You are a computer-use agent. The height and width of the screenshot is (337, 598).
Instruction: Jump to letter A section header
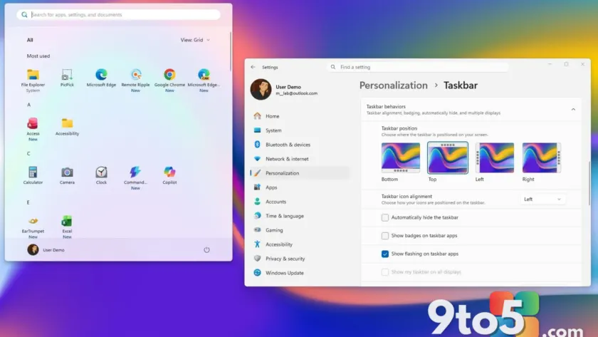pos(28,105)
